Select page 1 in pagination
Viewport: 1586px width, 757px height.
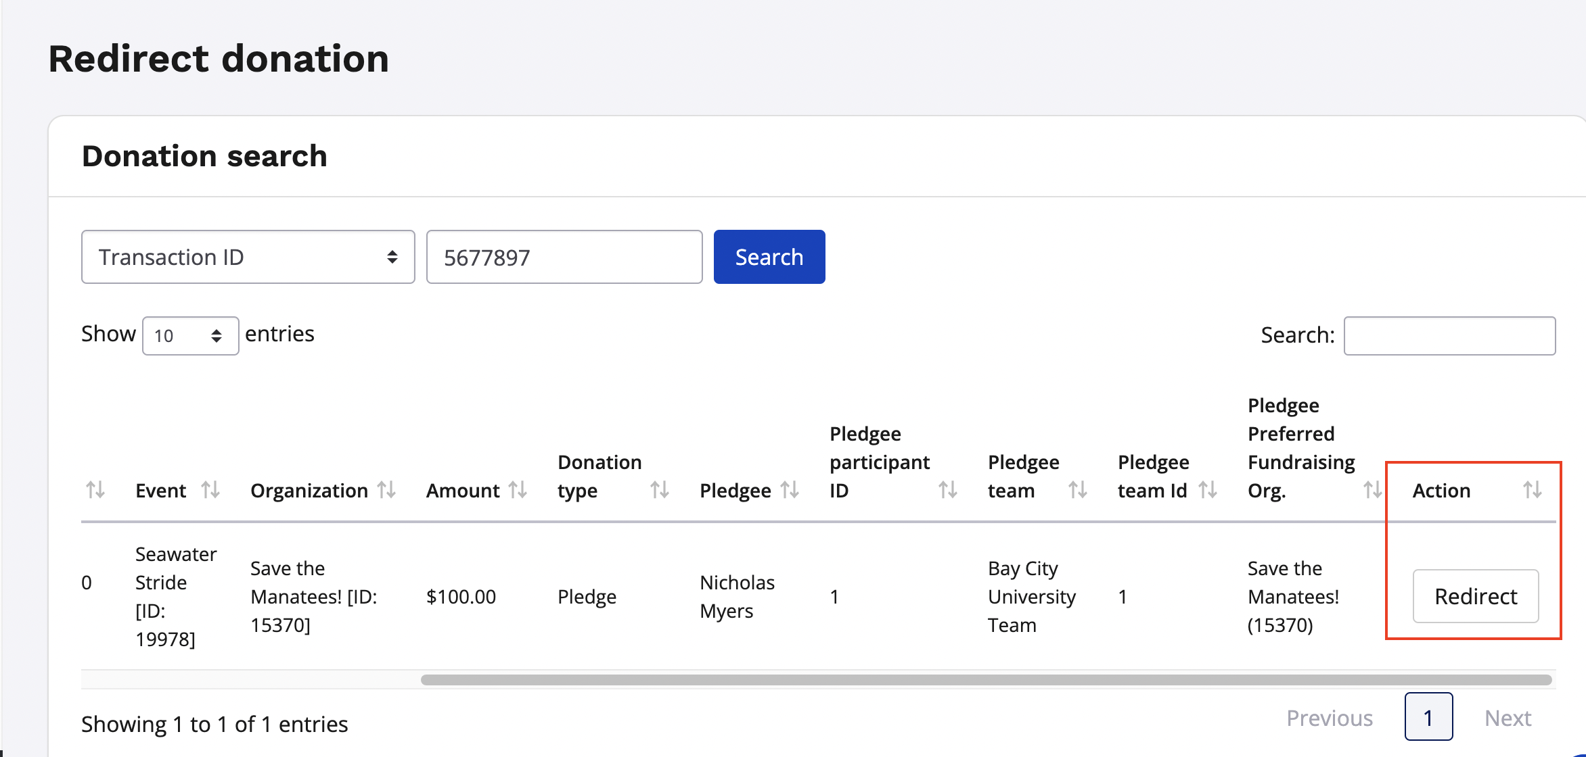click(x=1428, y=717)
